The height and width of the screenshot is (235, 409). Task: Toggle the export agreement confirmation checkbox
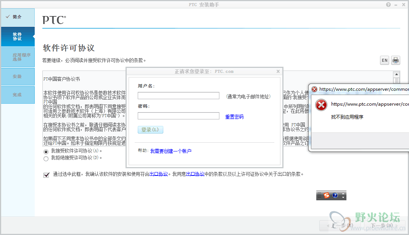tap(47, 175)
